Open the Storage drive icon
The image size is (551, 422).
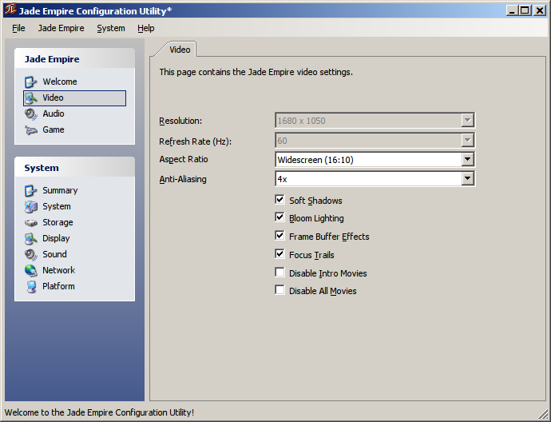tap(31, 223)
